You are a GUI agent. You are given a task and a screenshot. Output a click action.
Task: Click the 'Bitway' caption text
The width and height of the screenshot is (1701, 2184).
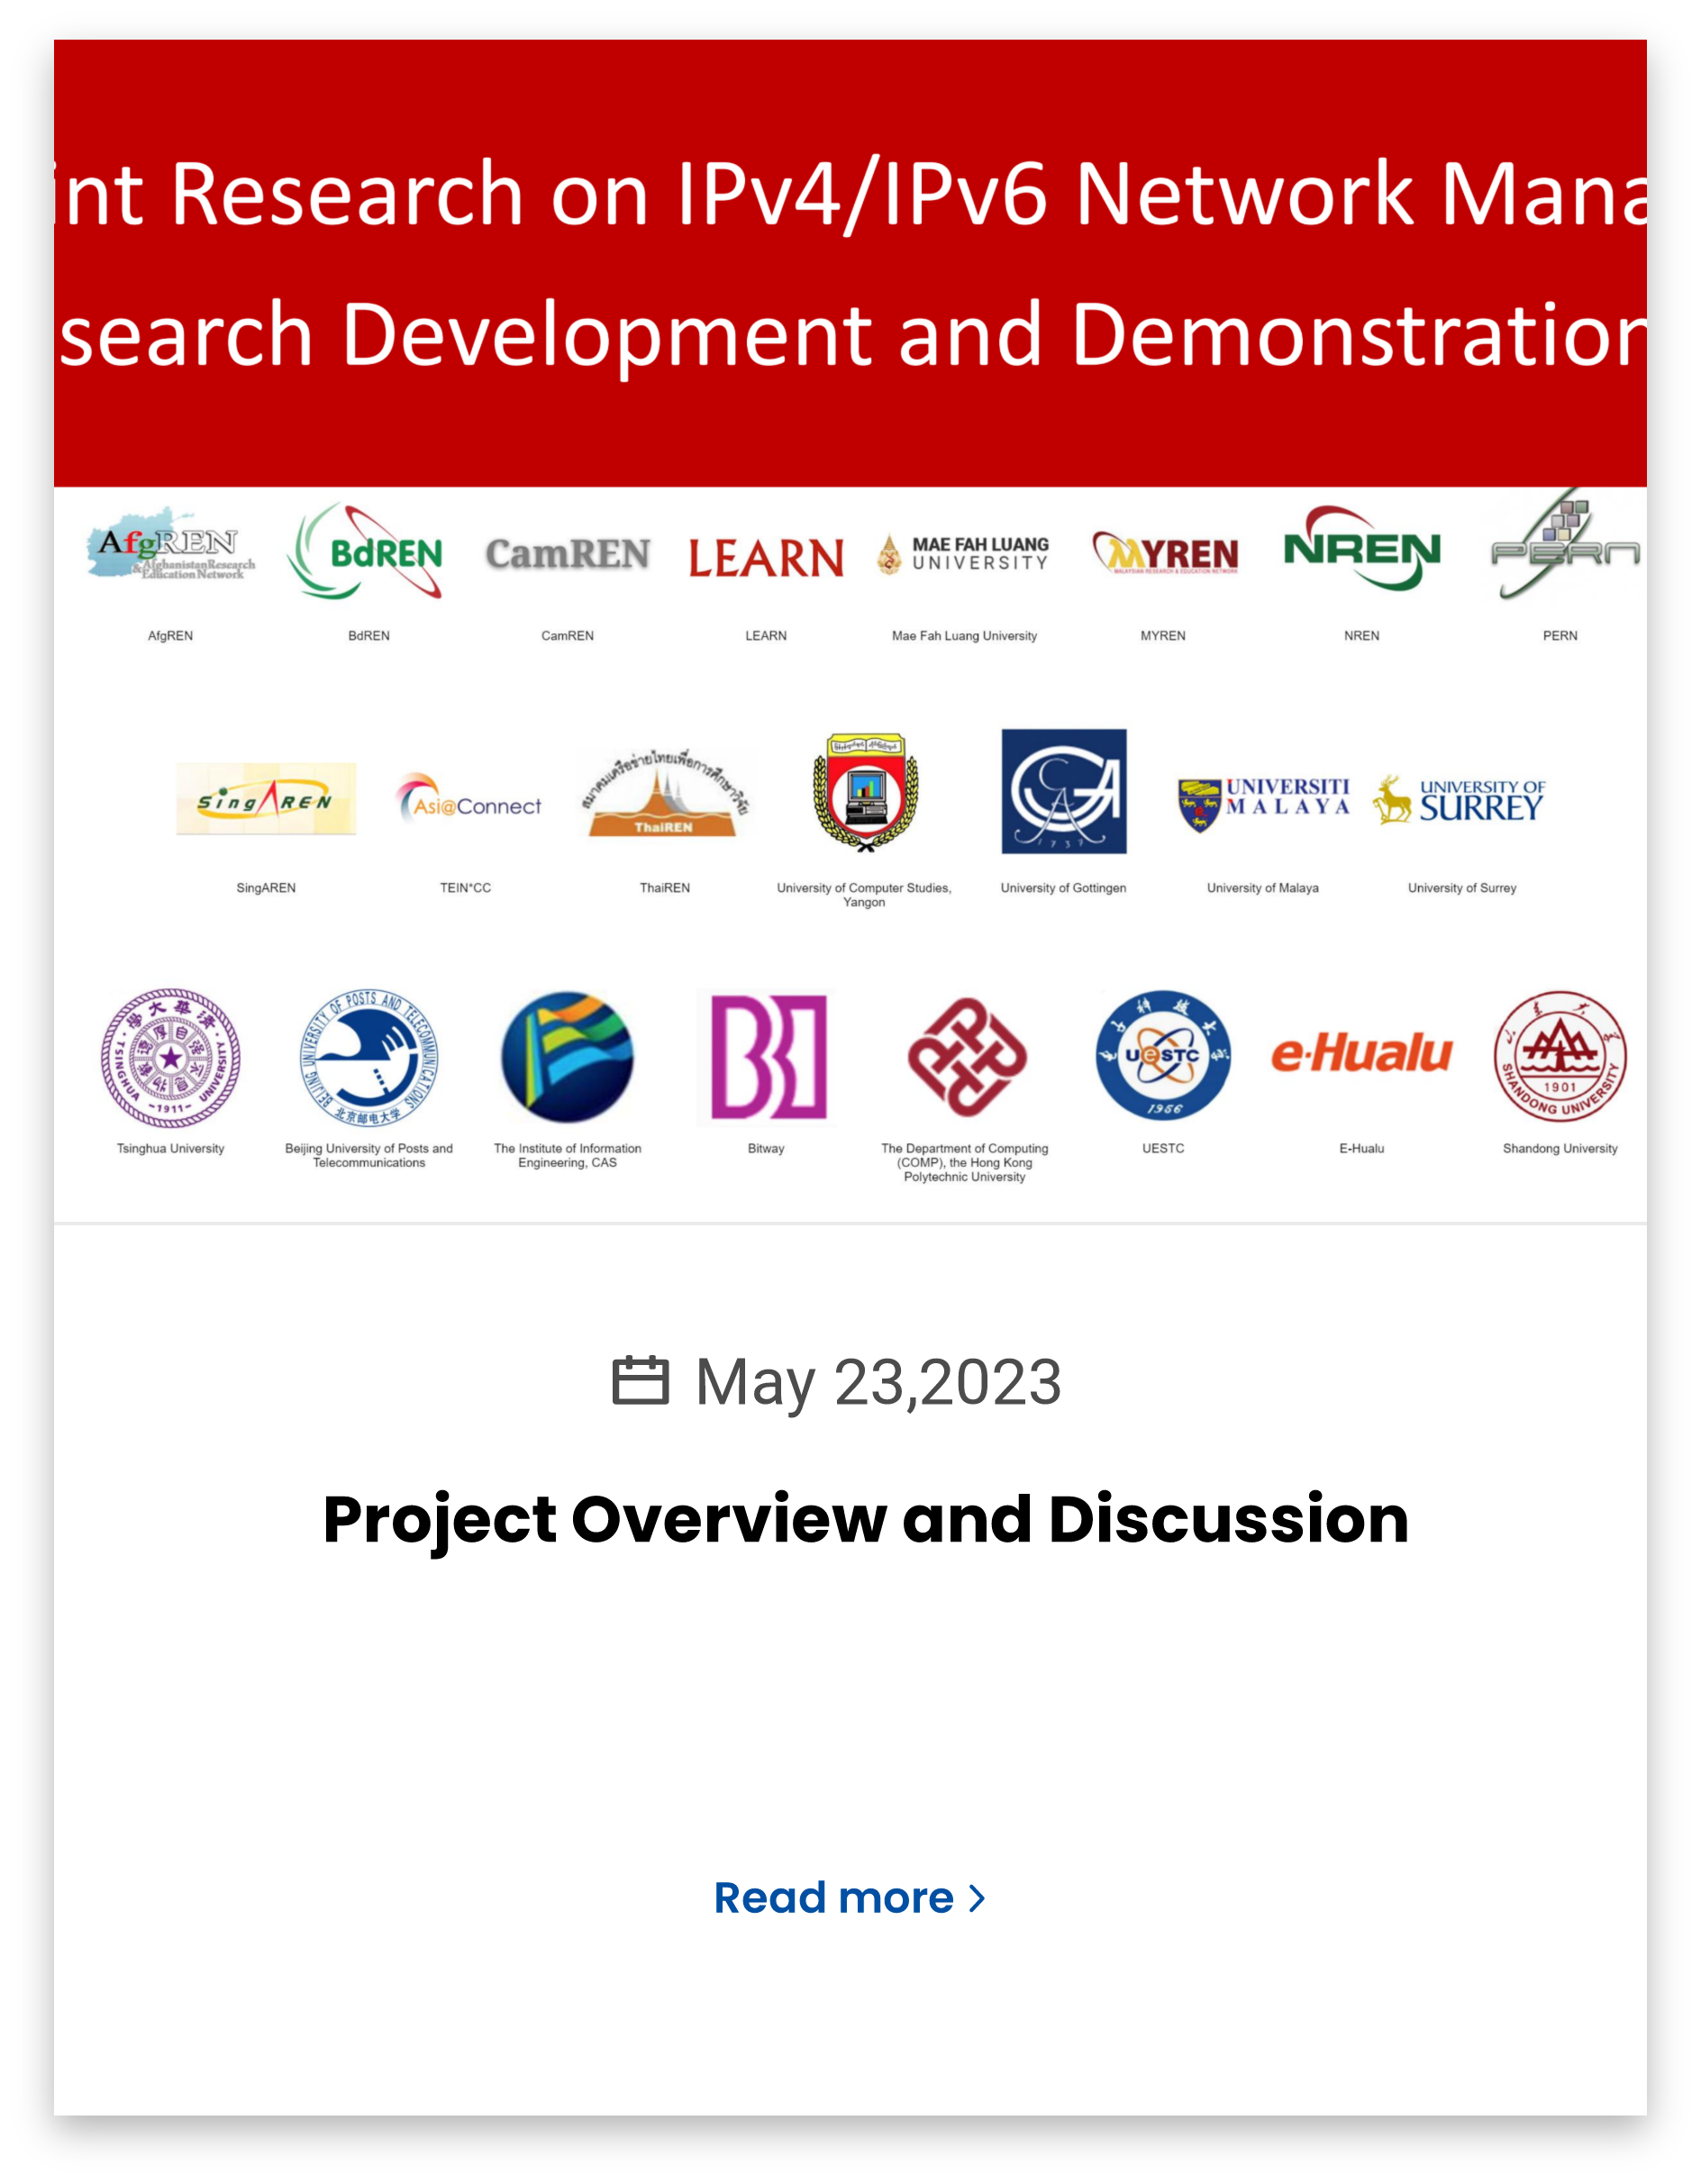pyautogui.click(x=766, y=1149)
